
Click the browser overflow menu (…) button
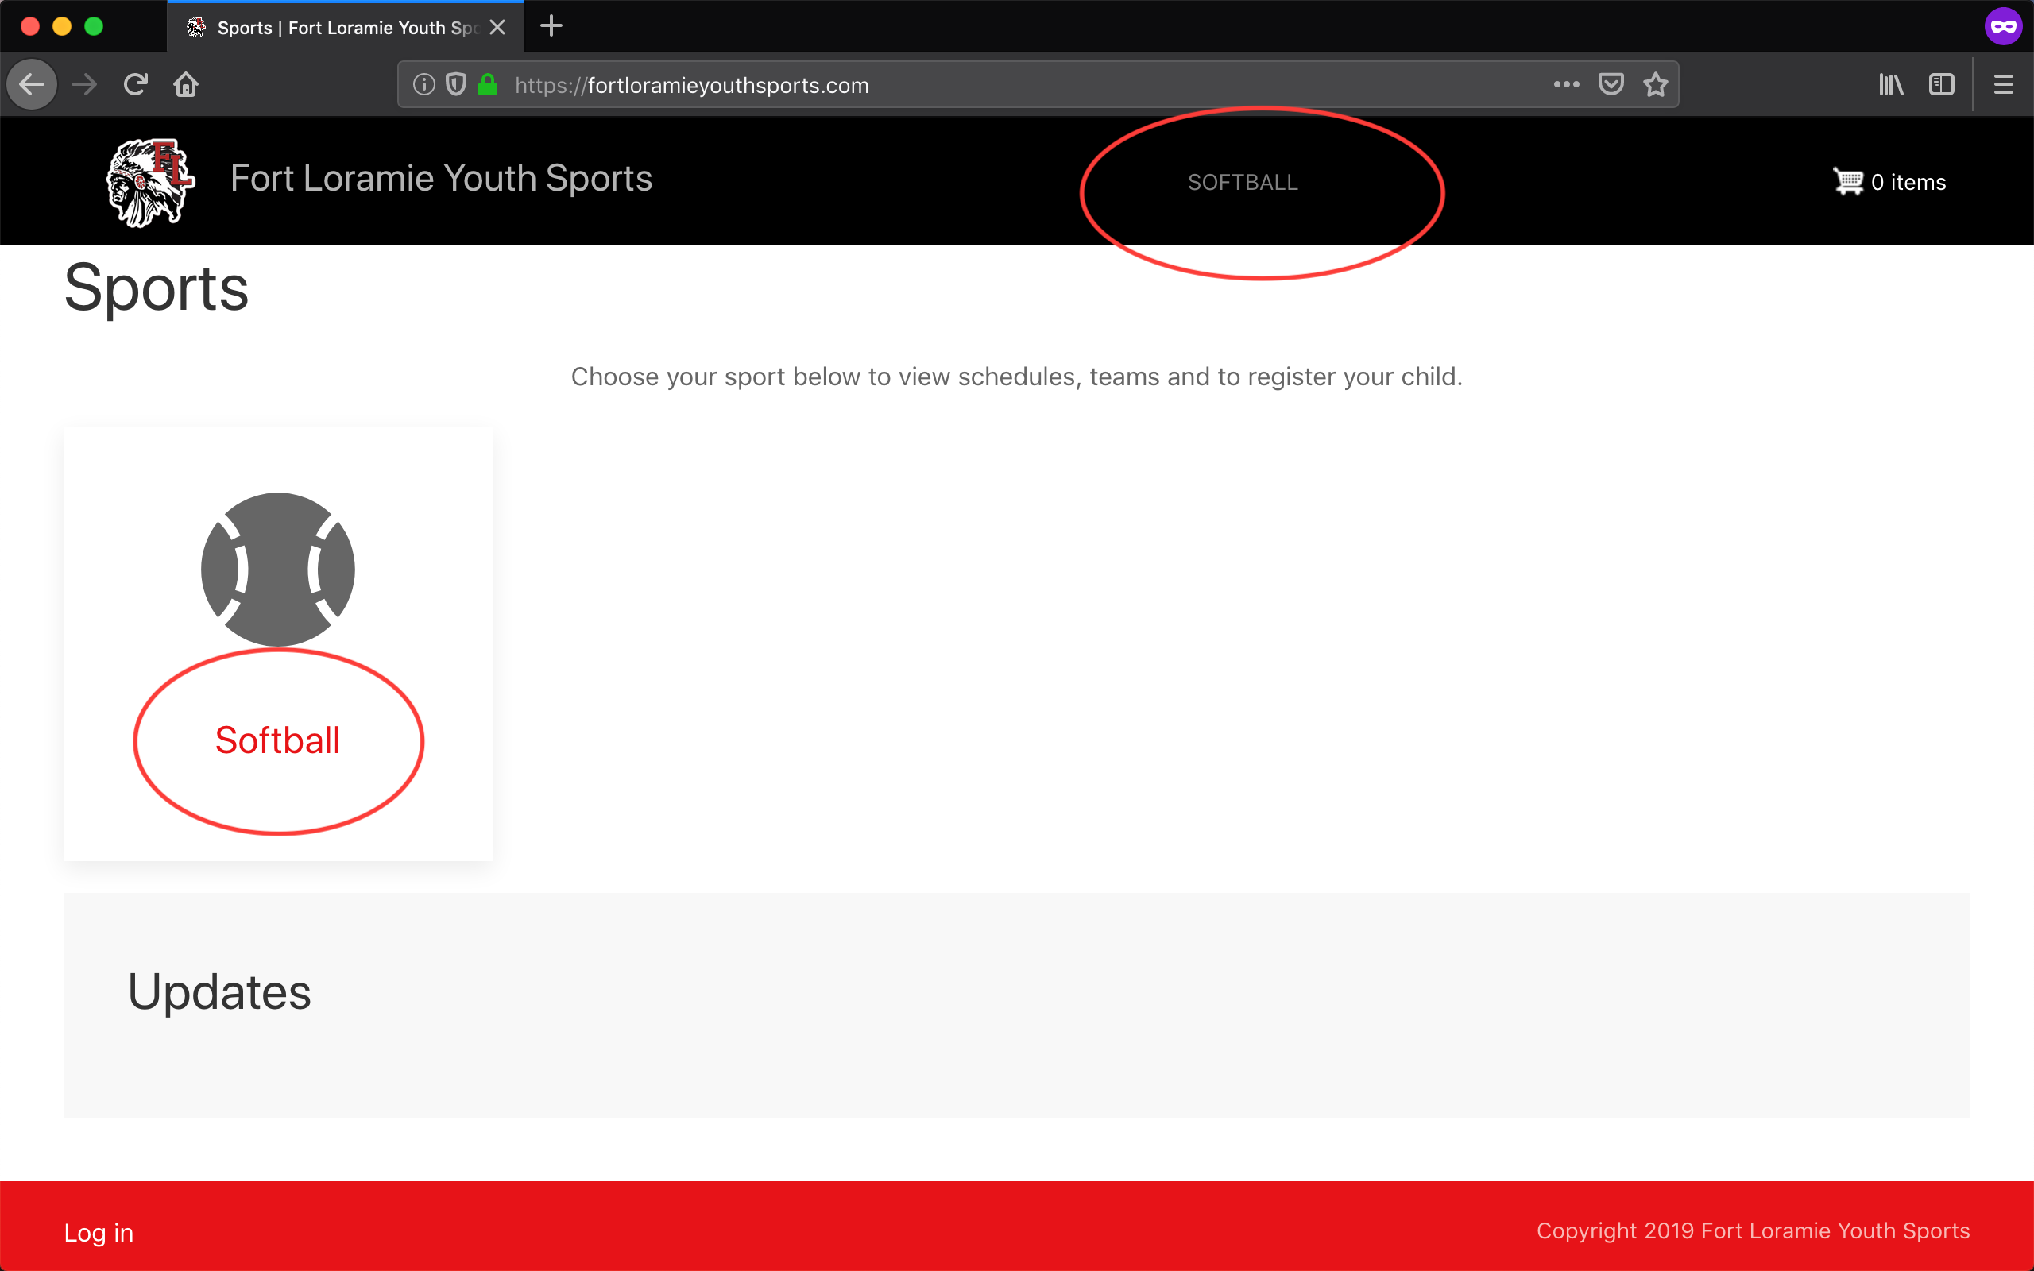coord(1565,85)
